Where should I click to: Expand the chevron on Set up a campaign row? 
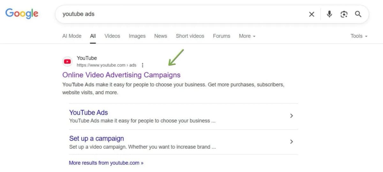pyautogui.click(x=291, y=142)
